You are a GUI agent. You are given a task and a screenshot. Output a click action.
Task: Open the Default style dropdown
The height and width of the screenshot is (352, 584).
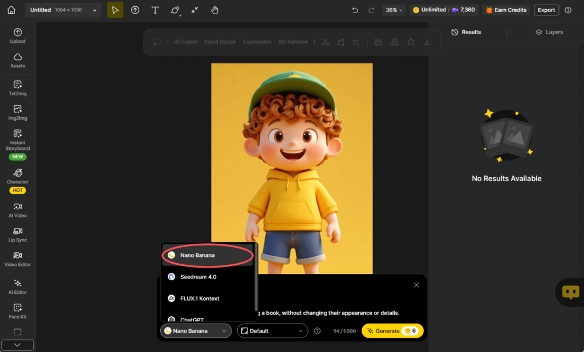pyautogui.click(x=272, y=331)
